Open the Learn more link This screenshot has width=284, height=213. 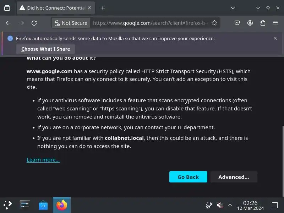pyautogui.click(x=43, y=160)
